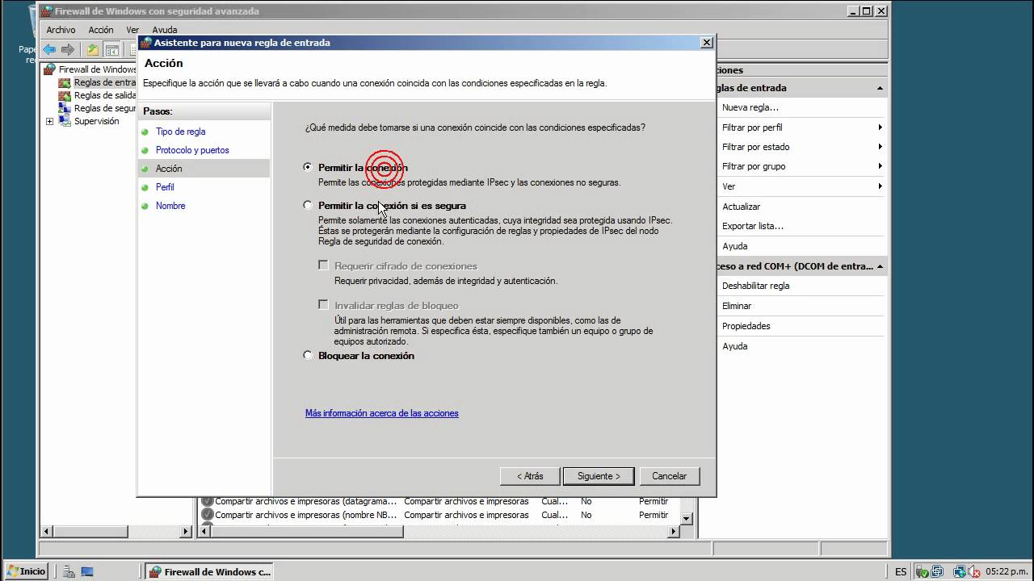Click the Firewall de Windows taskbar button
This screenshot has height=581, width=1034.
point(210,571)
